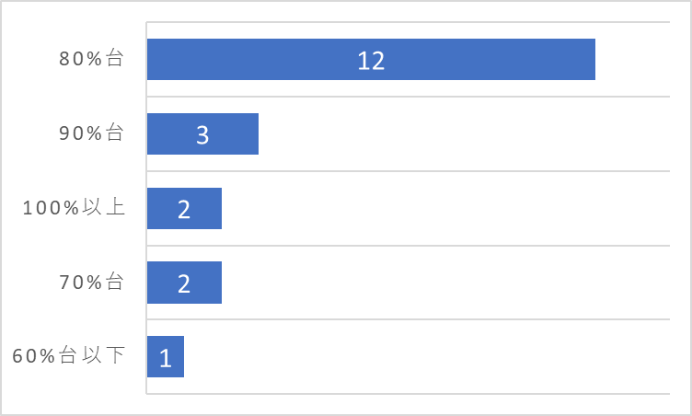This screenshot has width=692, height=416.
Task: Click data label 2 on 100%以上 bar
Action: point(184,209)
